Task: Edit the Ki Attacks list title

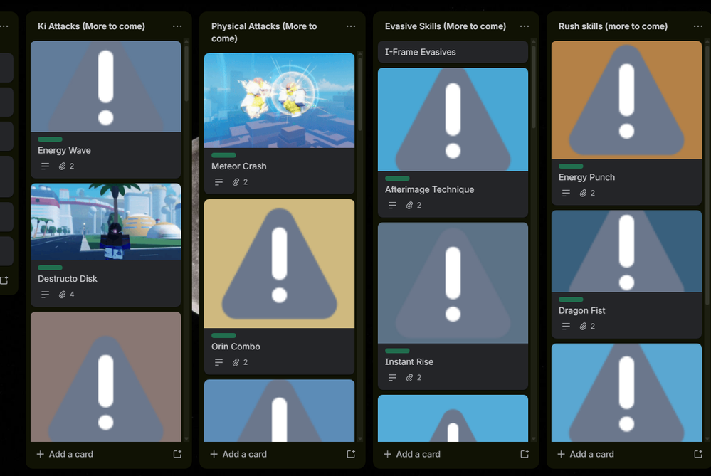Action: [x=91, y=26]
